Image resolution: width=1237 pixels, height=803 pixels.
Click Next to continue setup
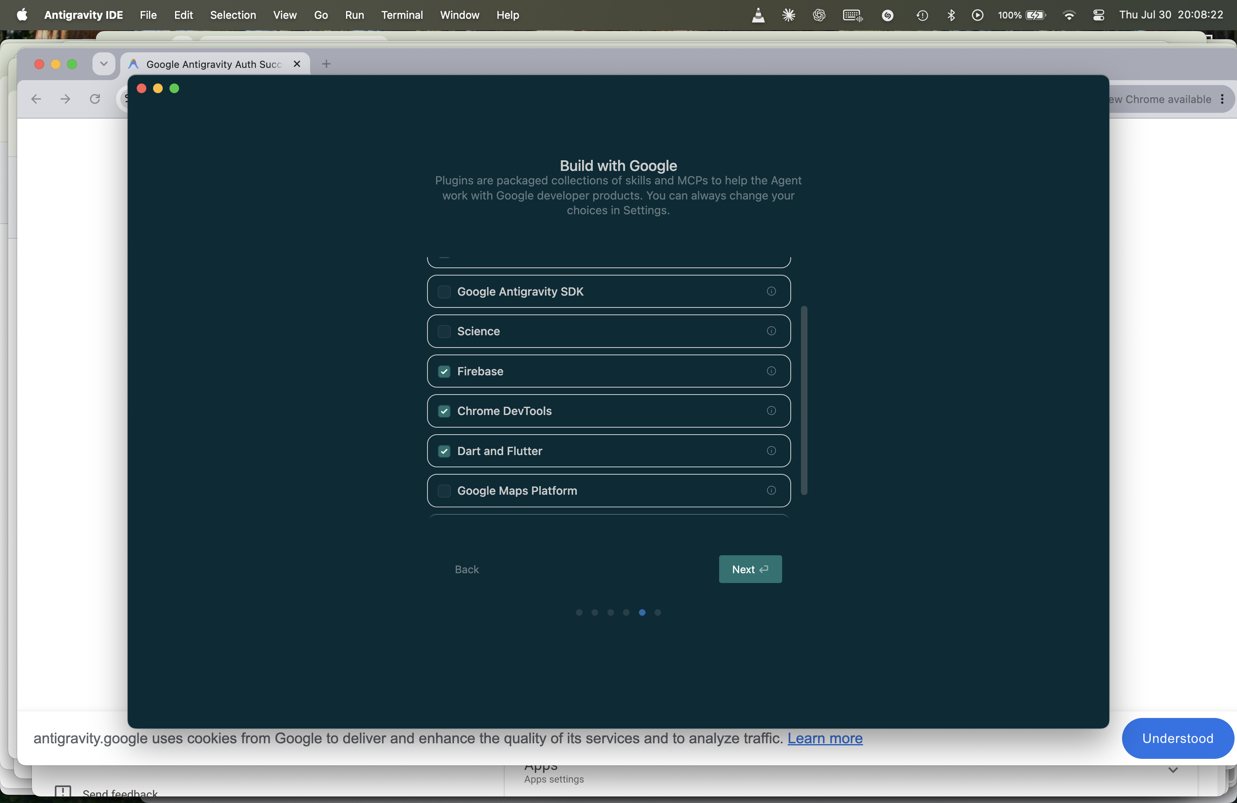tap(750, 569)
